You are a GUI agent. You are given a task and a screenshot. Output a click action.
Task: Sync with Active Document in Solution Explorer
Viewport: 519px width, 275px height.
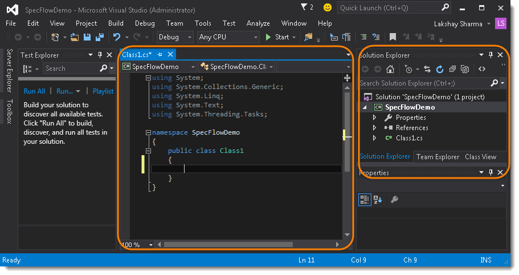[x=427, y=69]
